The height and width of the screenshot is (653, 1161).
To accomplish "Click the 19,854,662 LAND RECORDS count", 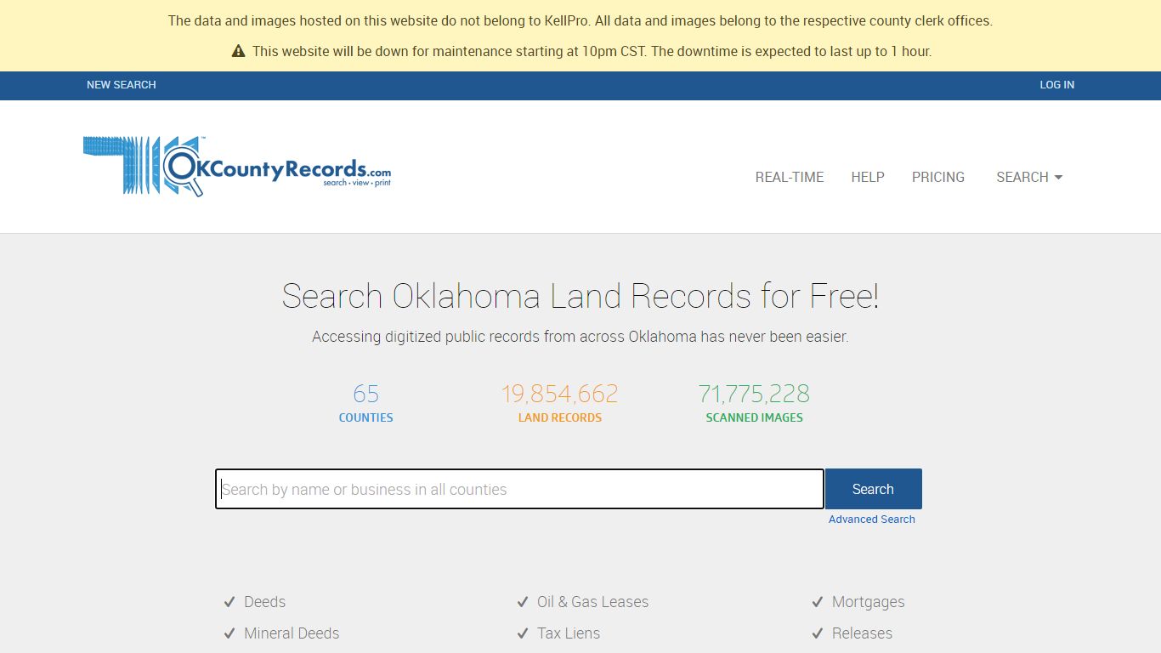I will (560, 403).
